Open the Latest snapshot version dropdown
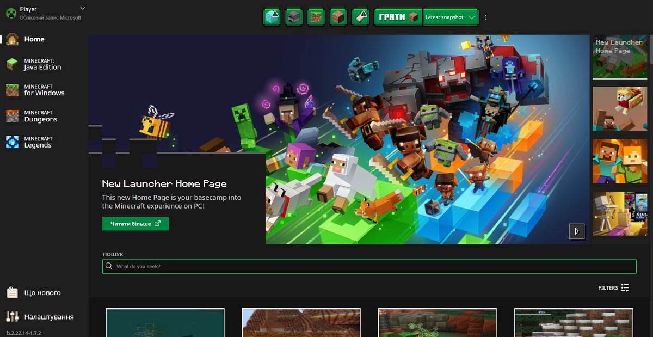 point(451,17)
